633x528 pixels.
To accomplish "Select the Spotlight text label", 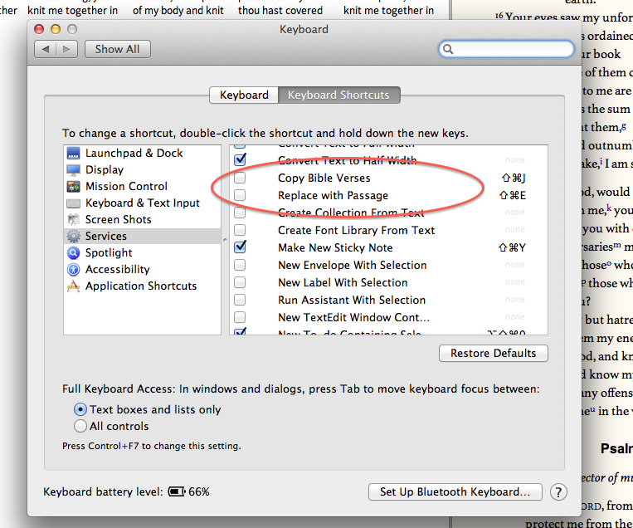I will point(109,252).
